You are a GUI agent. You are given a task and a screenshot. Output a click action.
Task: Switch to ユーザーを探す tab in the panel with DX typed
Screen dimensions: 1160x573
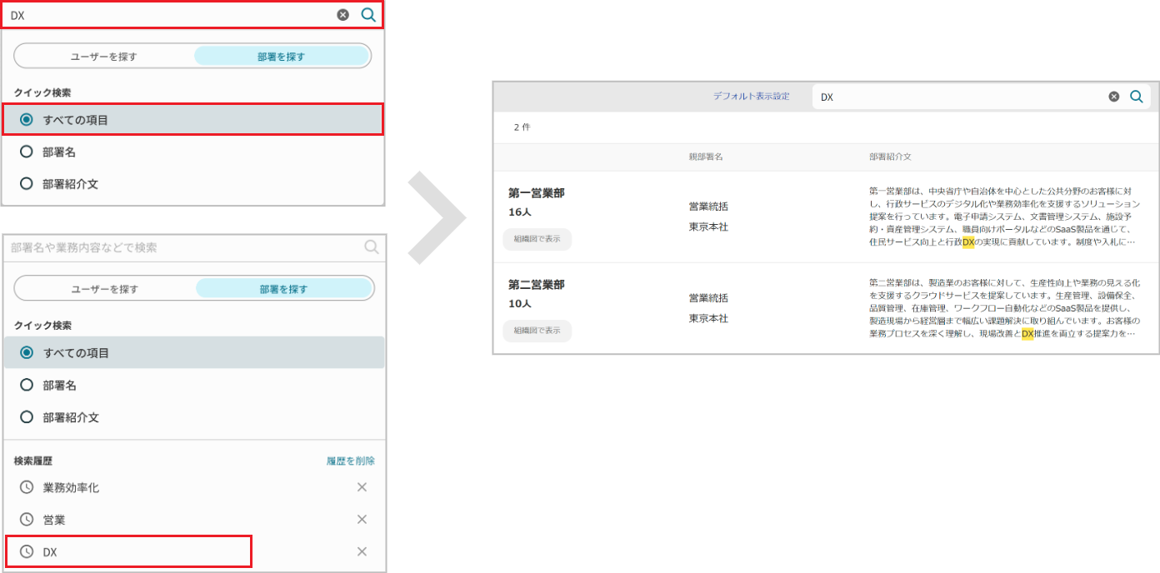(x=104, y=57)
